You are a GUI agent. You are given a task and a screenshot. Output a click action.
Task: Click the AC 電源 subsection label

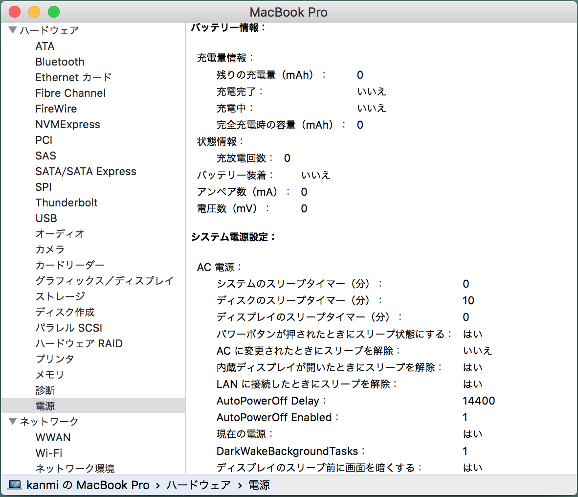220,267
